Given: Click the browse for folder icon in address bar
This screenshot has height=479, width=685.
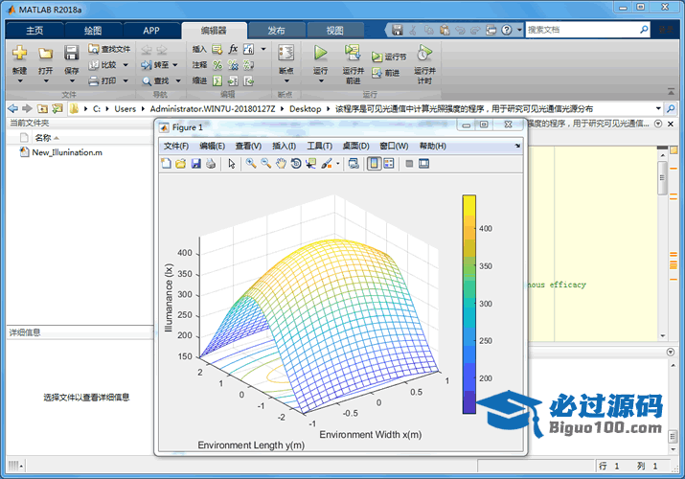Looking at the screenshot, I should (x=57, y=108).
